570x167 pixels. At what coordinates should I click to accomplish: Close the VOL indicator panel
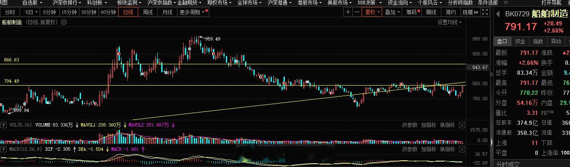pos(462,125)
